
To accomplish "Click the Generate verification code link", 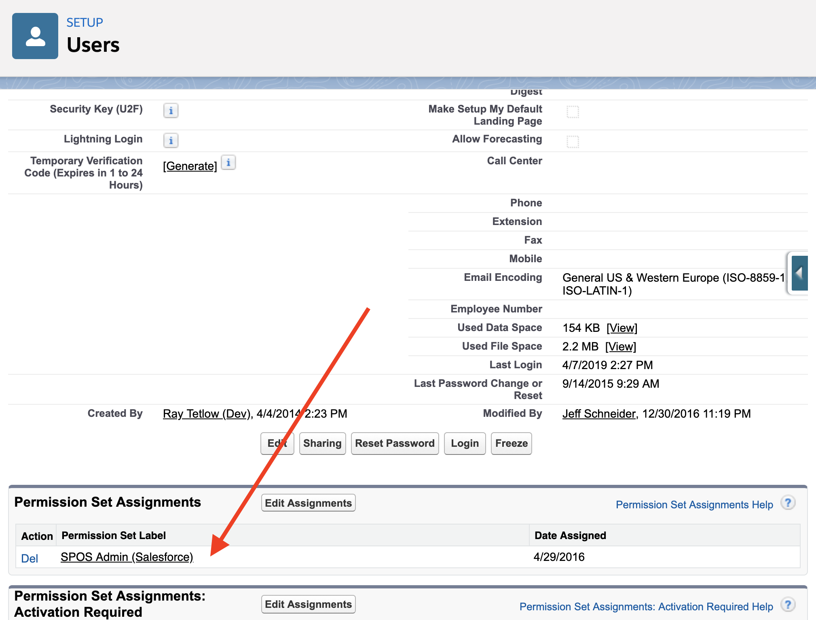I will click(x=190, y=166).
